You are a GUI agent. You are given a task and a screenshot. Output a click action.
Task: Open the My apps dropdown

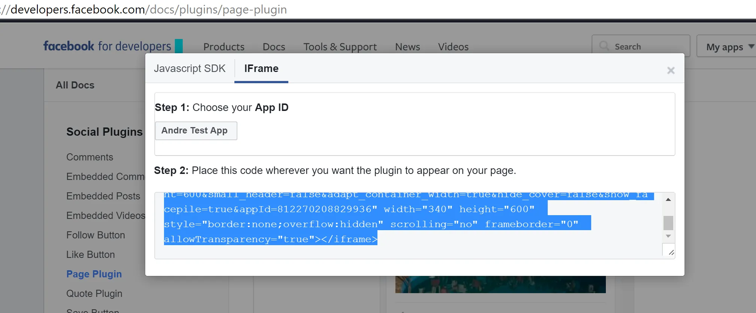pyautogui.click(x=729, y=47)
